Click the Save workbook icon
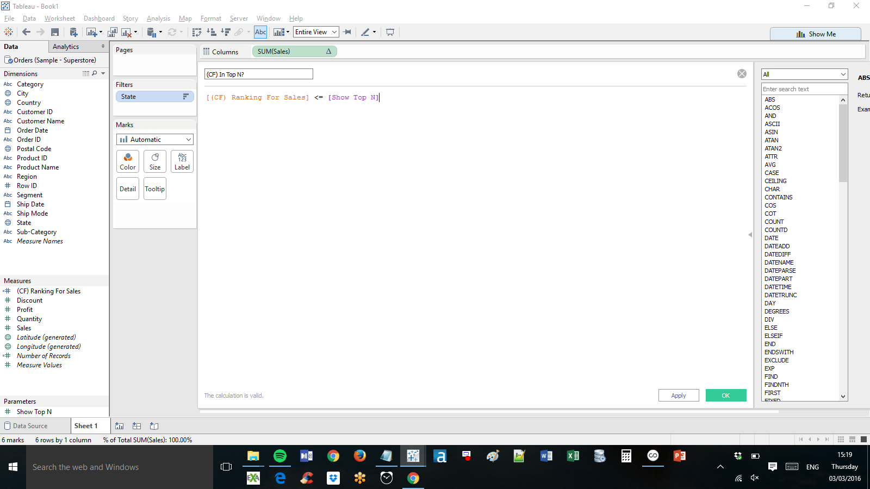 pos(55,32)
